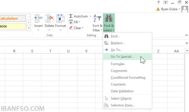The image size is (189, 112).
Task: Select column T header
Action: tap(50, 51)
